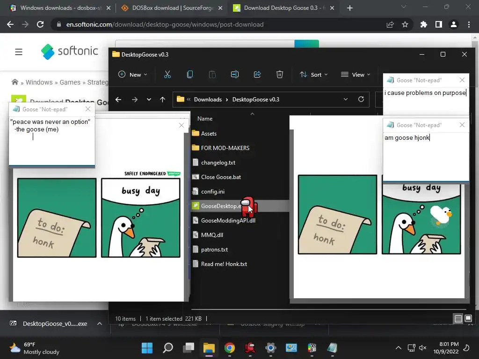The height and width of the screenshot is (359, 479).
Task: Open Chrome extensions puzzle icon
Action: (x=424, y=24)
